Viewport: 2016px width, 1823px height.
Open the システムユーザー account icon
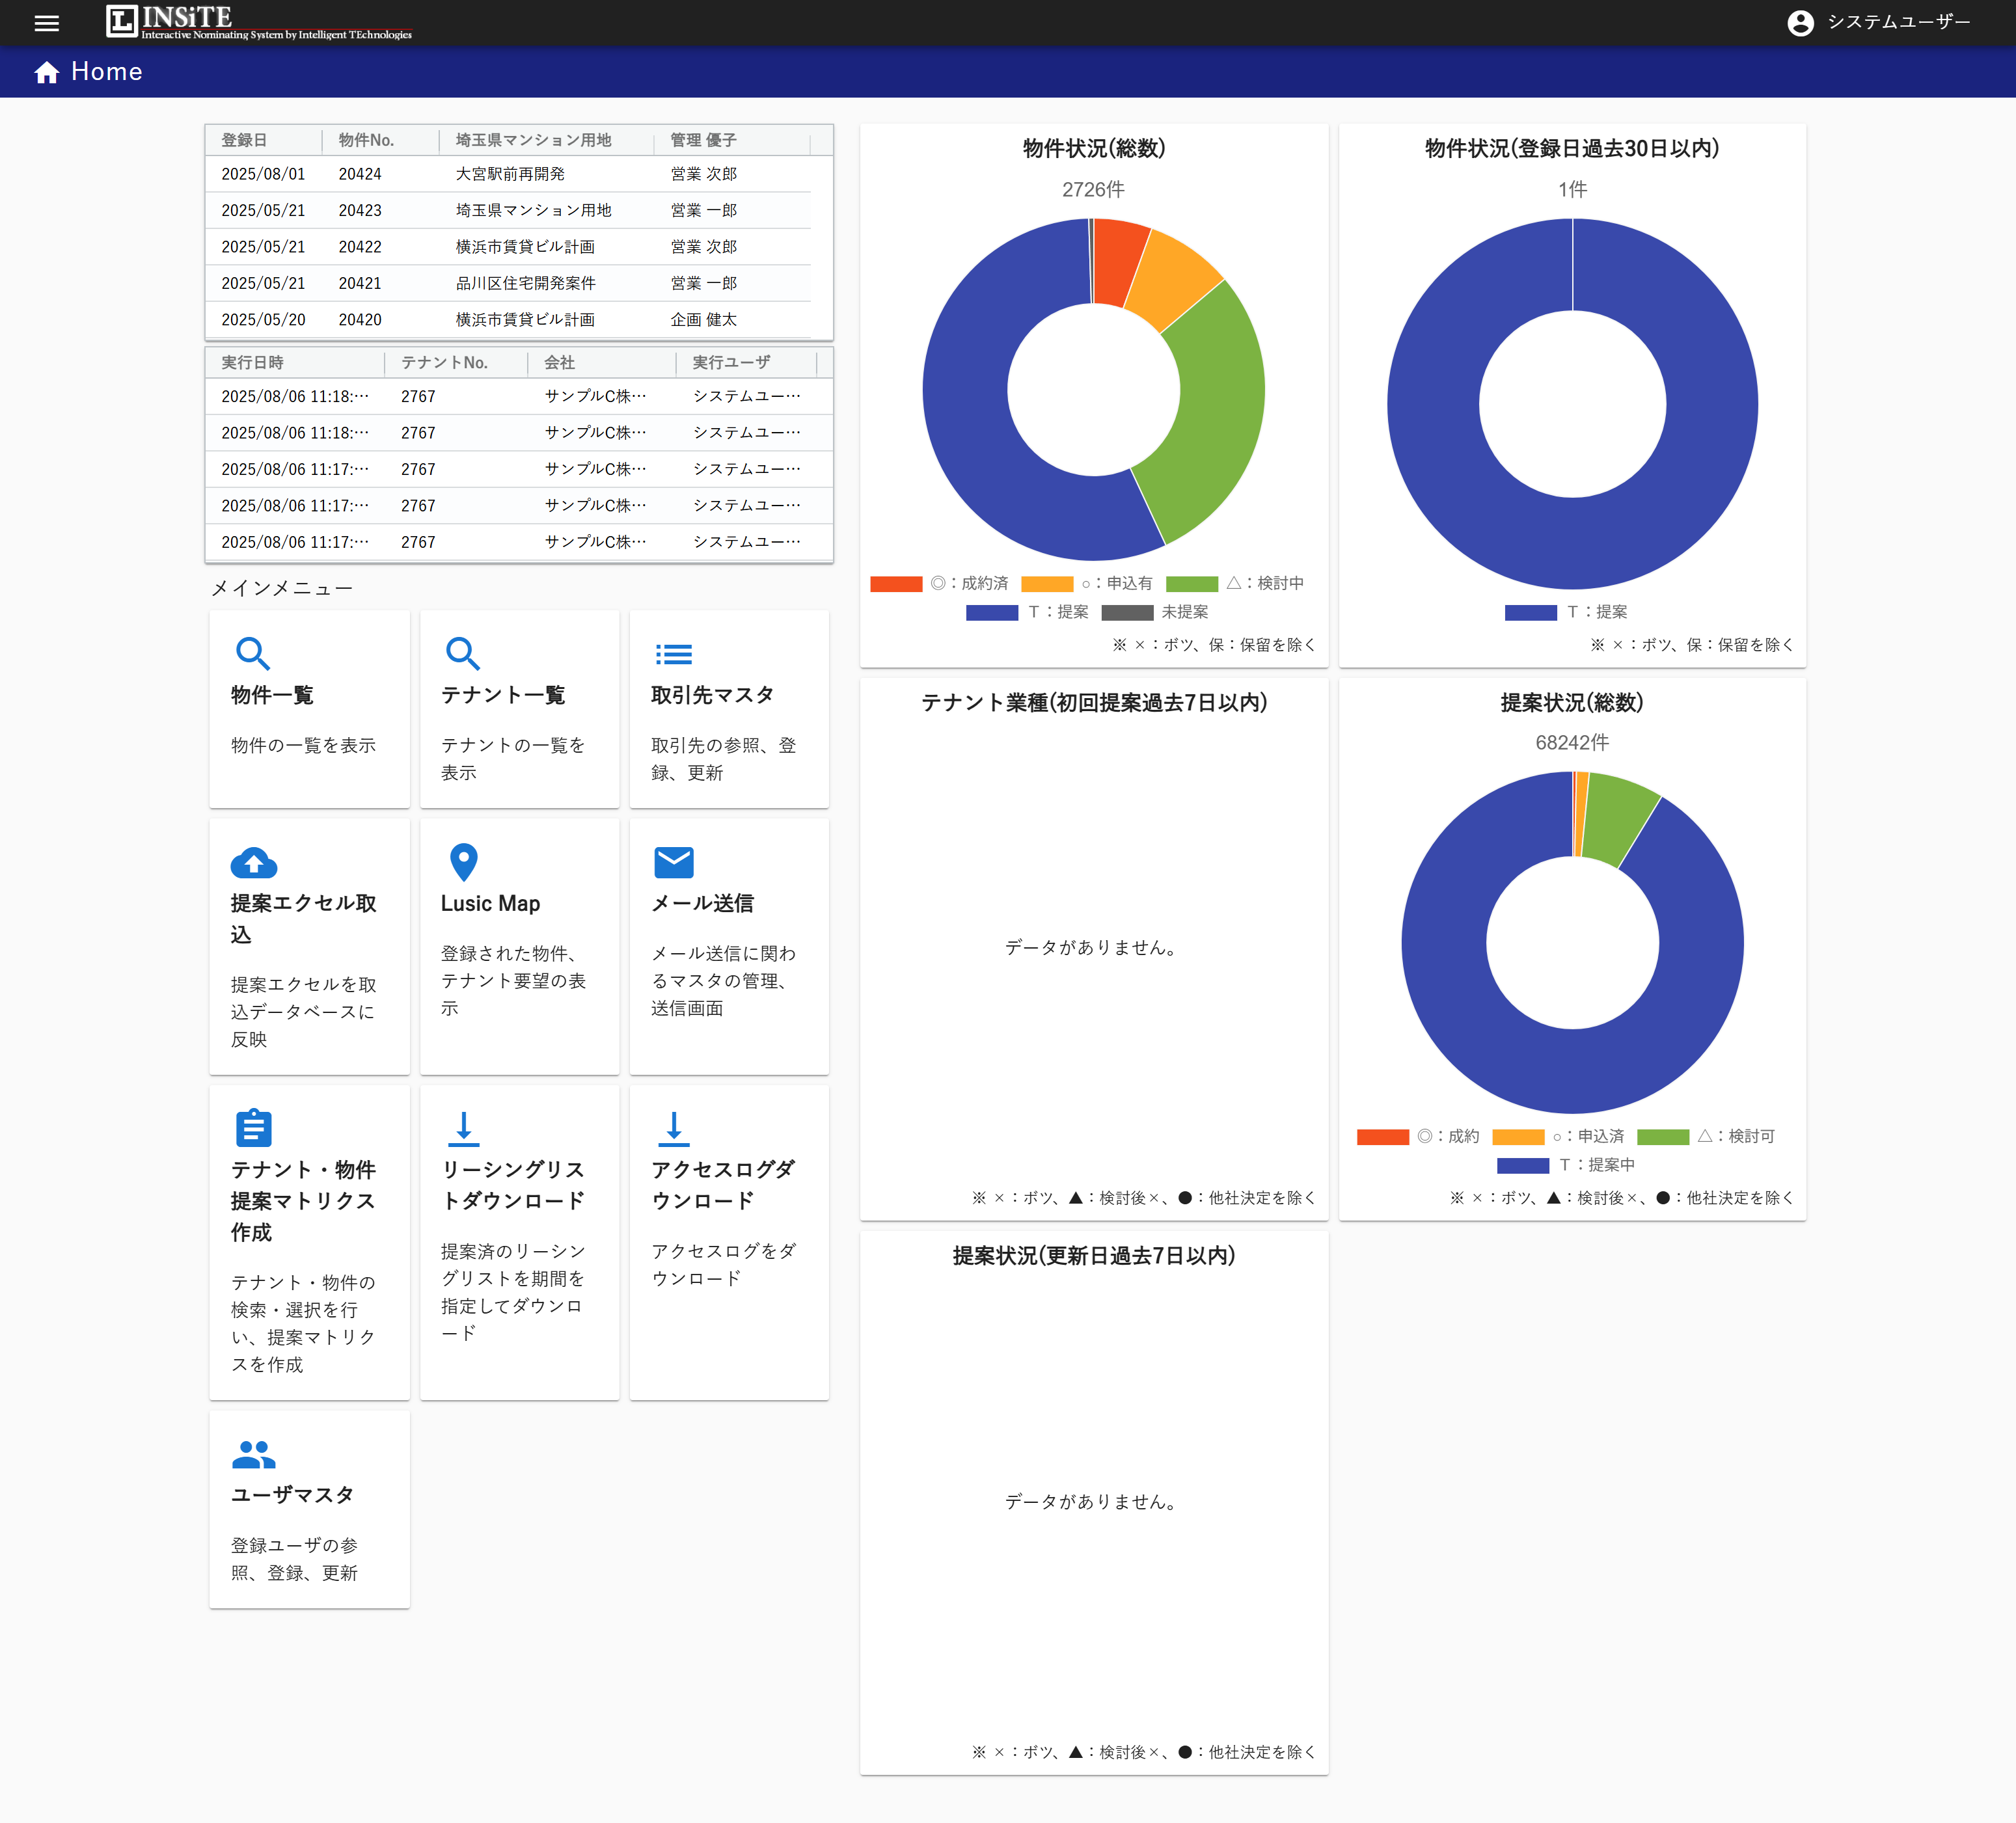click(1800, 23)
